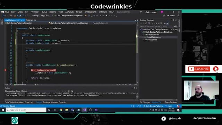The image size is (222, 125).
Task: Click the Navigate Backward toolbar icon
Action: click(3, 16)
